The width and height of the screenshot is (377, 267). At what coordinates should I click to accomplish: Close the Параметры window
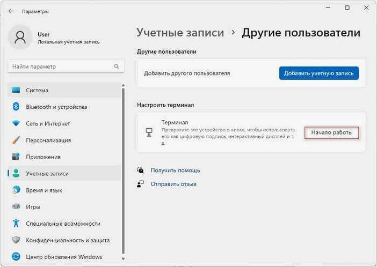366,8
